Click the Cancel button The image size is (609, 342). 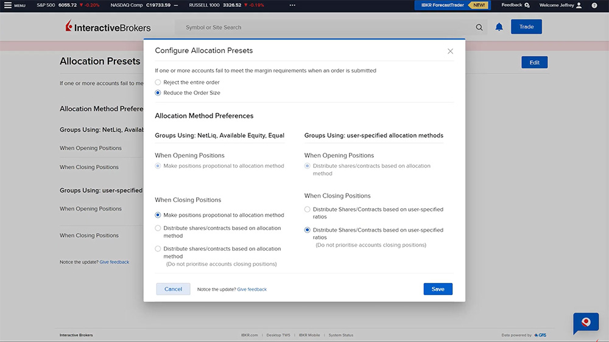coord(173,289)
